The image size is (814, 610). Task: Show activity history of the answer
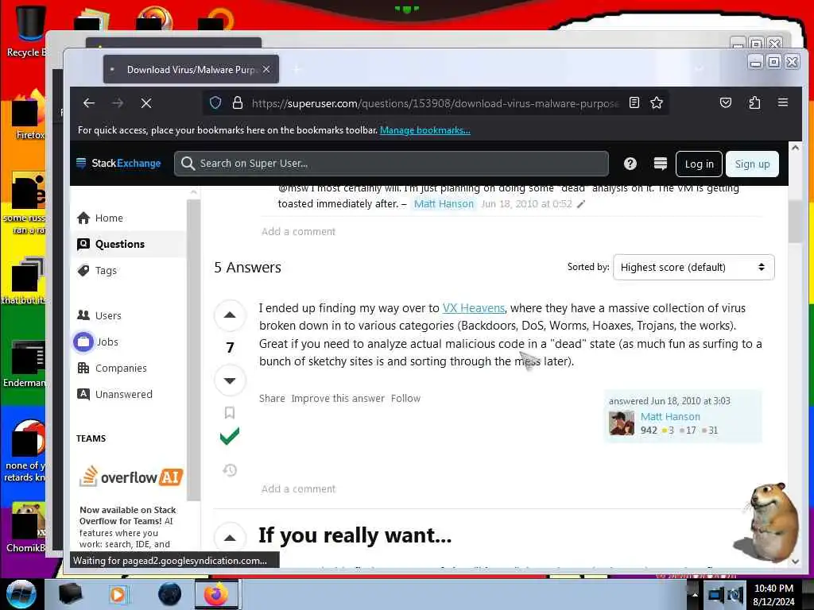[230, 470]
